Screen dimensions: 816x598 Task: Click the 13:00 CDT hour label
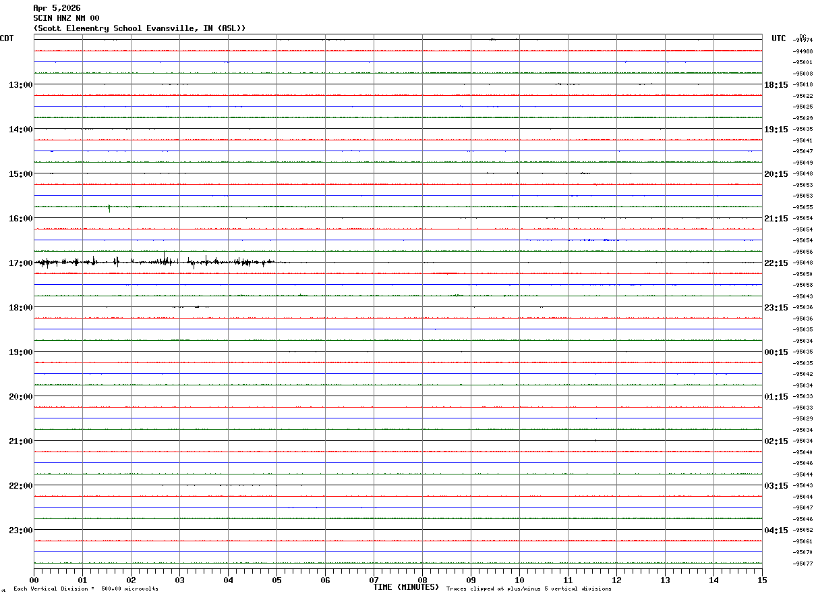[x=20, y=84]
